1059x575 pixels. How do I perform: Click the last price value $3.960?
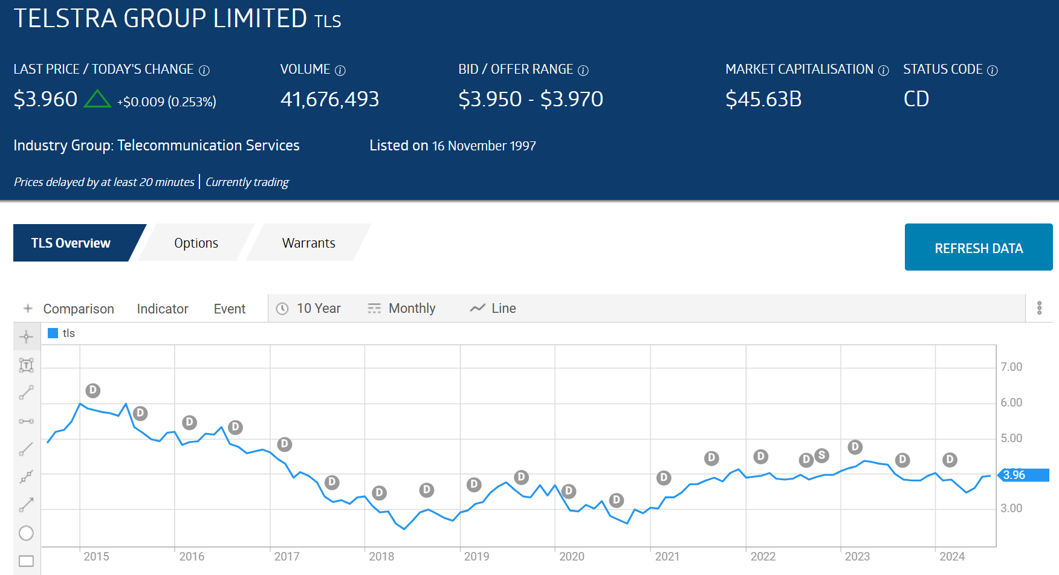coord(45,99)
